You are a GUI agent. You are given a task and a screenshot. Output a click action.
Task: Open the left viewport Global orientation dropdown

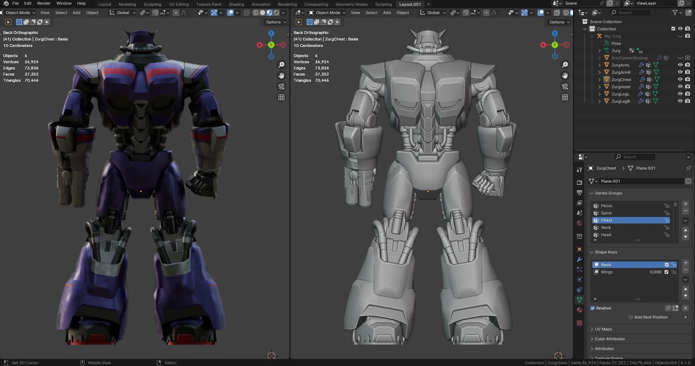click(x=123, y=13)
